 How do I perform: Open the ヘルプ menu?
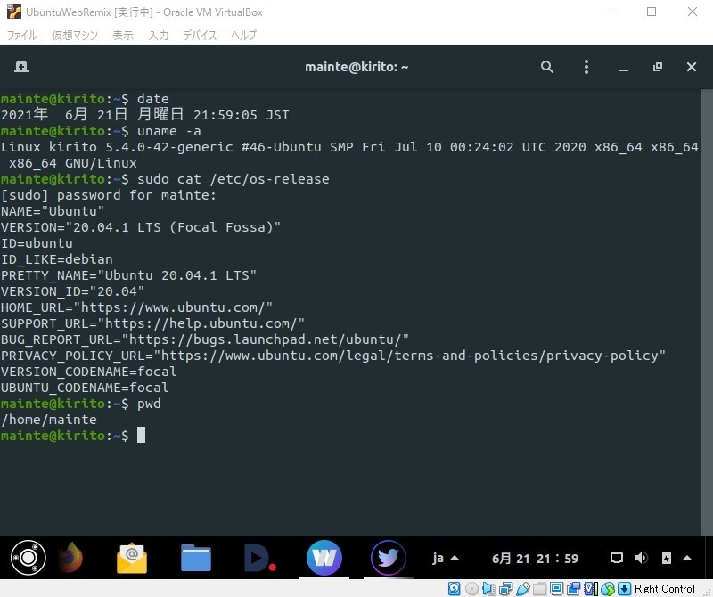click(243, 35)
